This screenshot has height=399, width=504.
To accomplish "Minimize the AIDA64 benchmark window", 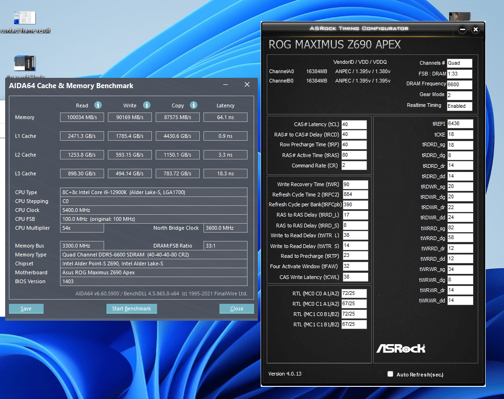I will pyautogui.click(x=226, y=84).
